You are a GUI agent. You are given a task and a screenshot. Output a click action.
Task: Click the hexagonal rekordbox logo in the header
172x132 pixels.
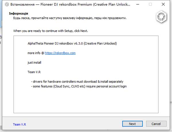161,17
